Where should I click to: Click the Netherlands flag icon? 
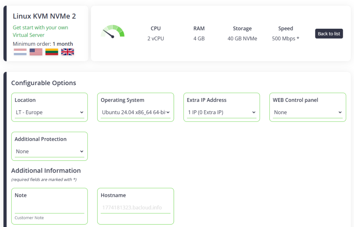(x=20, y=52)
